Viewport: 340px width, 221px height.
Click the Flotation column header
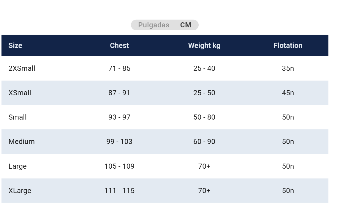click(x=288, y=46)
